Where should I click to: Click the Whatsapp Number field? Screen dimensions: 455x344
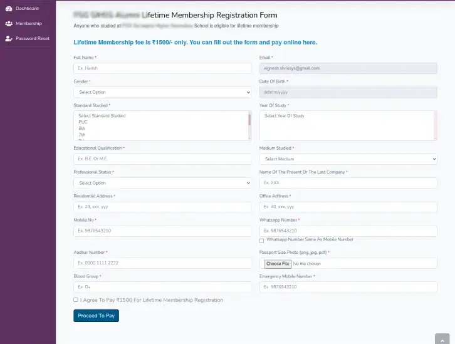(x=348, y=231)
